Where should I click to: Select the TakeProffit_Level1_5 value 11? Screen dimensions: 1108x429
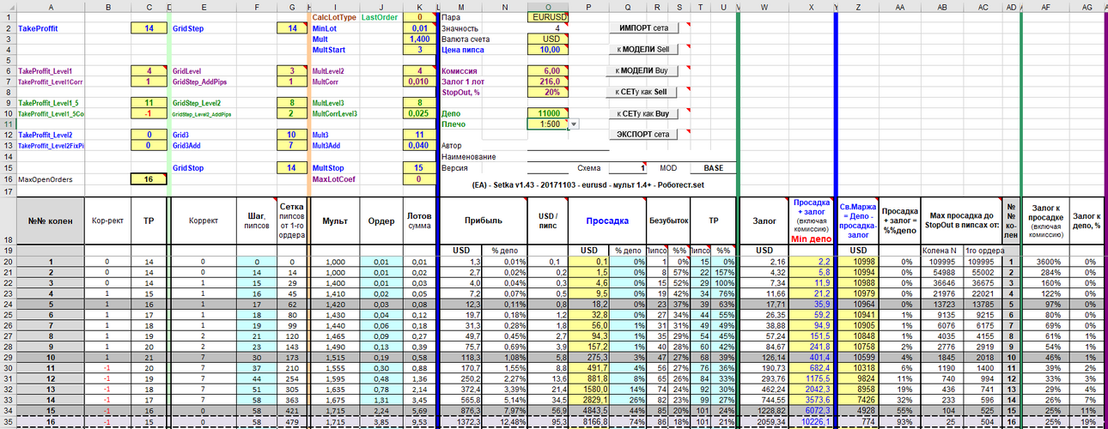point(149,103)
